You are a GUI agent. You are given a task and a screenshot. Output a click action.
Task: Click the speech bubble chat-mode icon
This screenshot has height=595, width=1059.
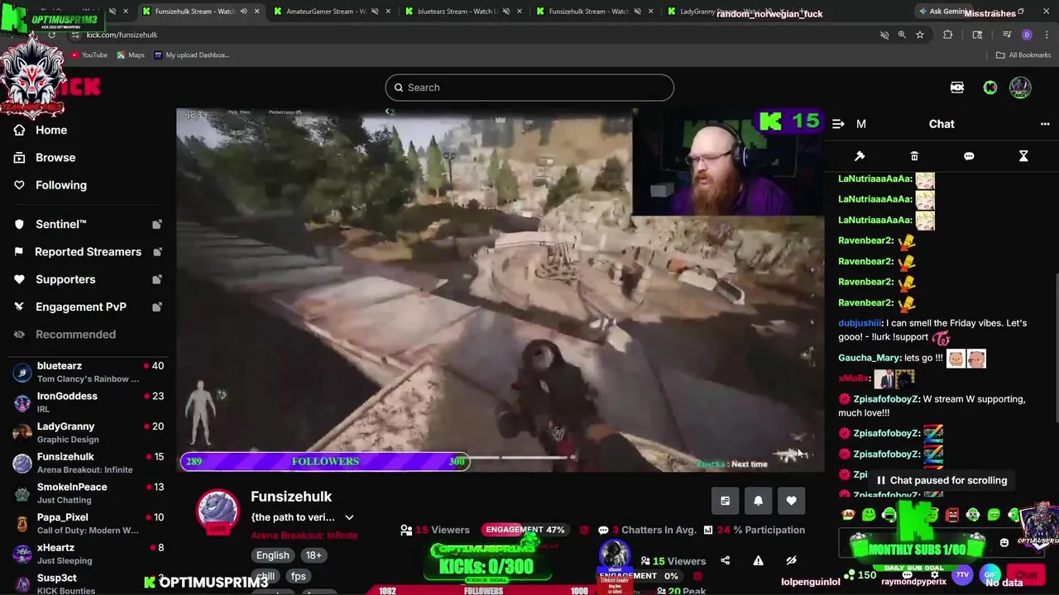(x=969, y=156)
